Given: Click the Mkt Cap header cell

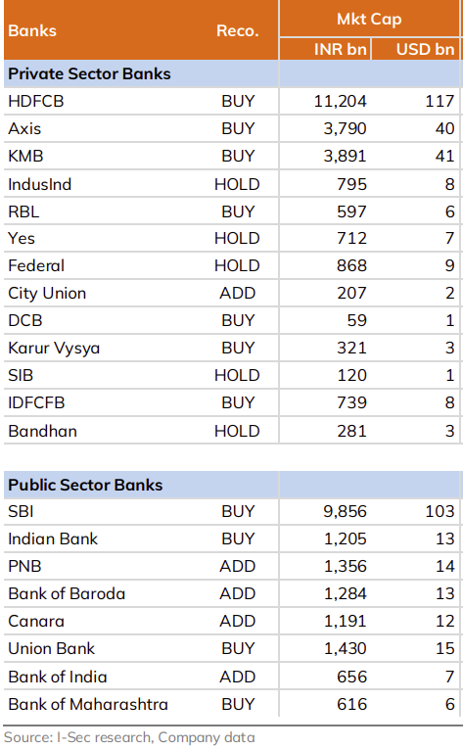Looking at the screenshot, I should [x=369, y=20].
